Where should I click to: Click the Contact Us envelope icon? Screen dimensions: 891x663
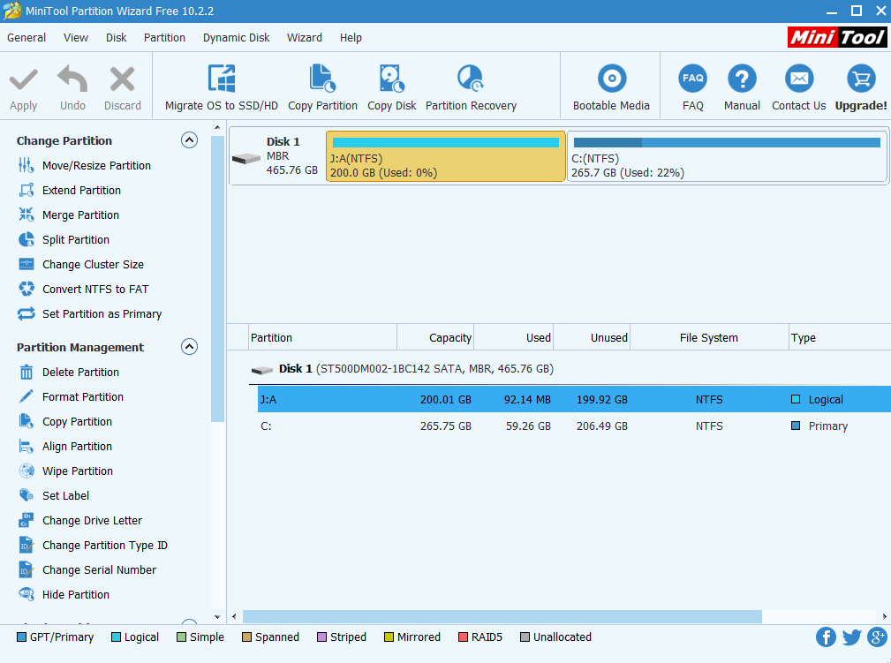tap(799, 79)
